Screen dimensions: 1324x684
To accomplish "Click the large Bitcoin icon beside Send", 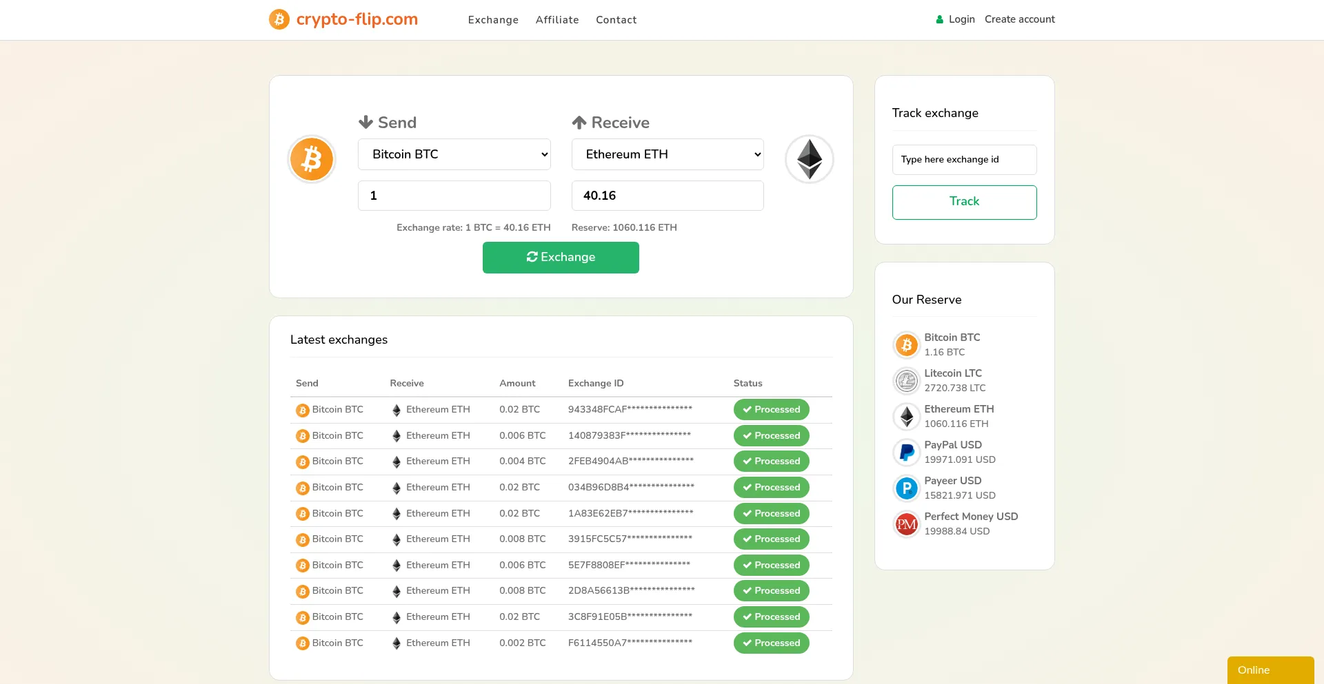I will click(312, 159).
